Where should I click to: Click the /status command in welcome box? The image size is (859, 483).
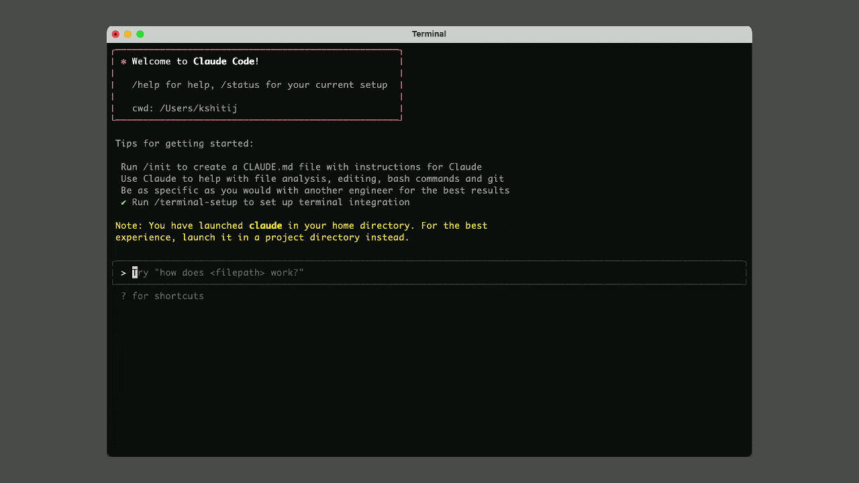240,85
